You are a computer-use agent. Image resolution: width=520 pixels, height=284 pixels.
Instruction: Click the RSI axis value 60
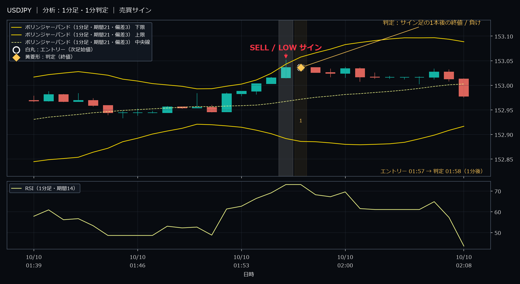(498, 212)
